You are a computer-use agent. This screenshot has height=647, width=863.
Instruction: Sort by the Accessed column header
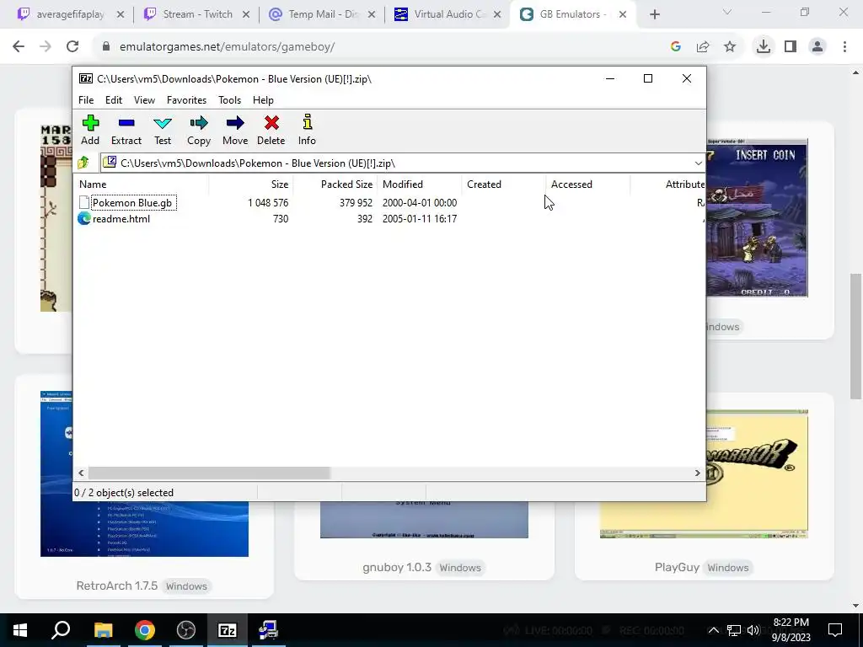(587, 184)
